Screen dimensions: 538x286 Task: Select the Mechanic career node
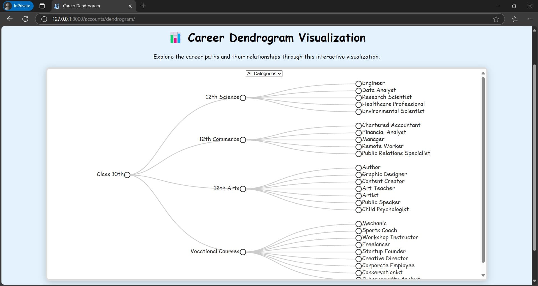pos(358,224)
